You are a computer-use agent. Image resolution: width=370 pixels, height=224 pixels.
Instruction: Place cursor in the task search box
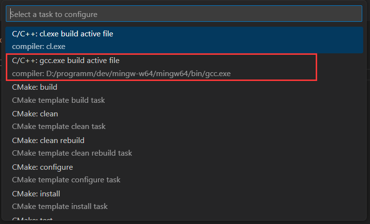point(184,14)
